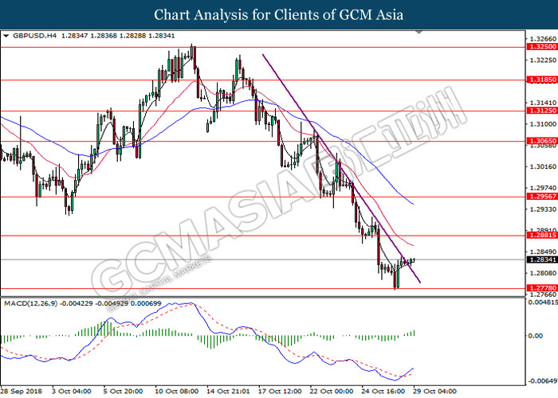Screen dimensions: 558x398
Task: Select the 1.27780 support price label
Action: click(542, 288)
